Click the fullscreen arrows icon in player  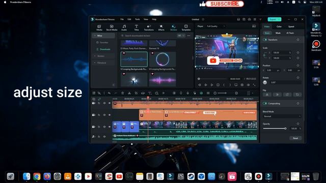(254, 85)
